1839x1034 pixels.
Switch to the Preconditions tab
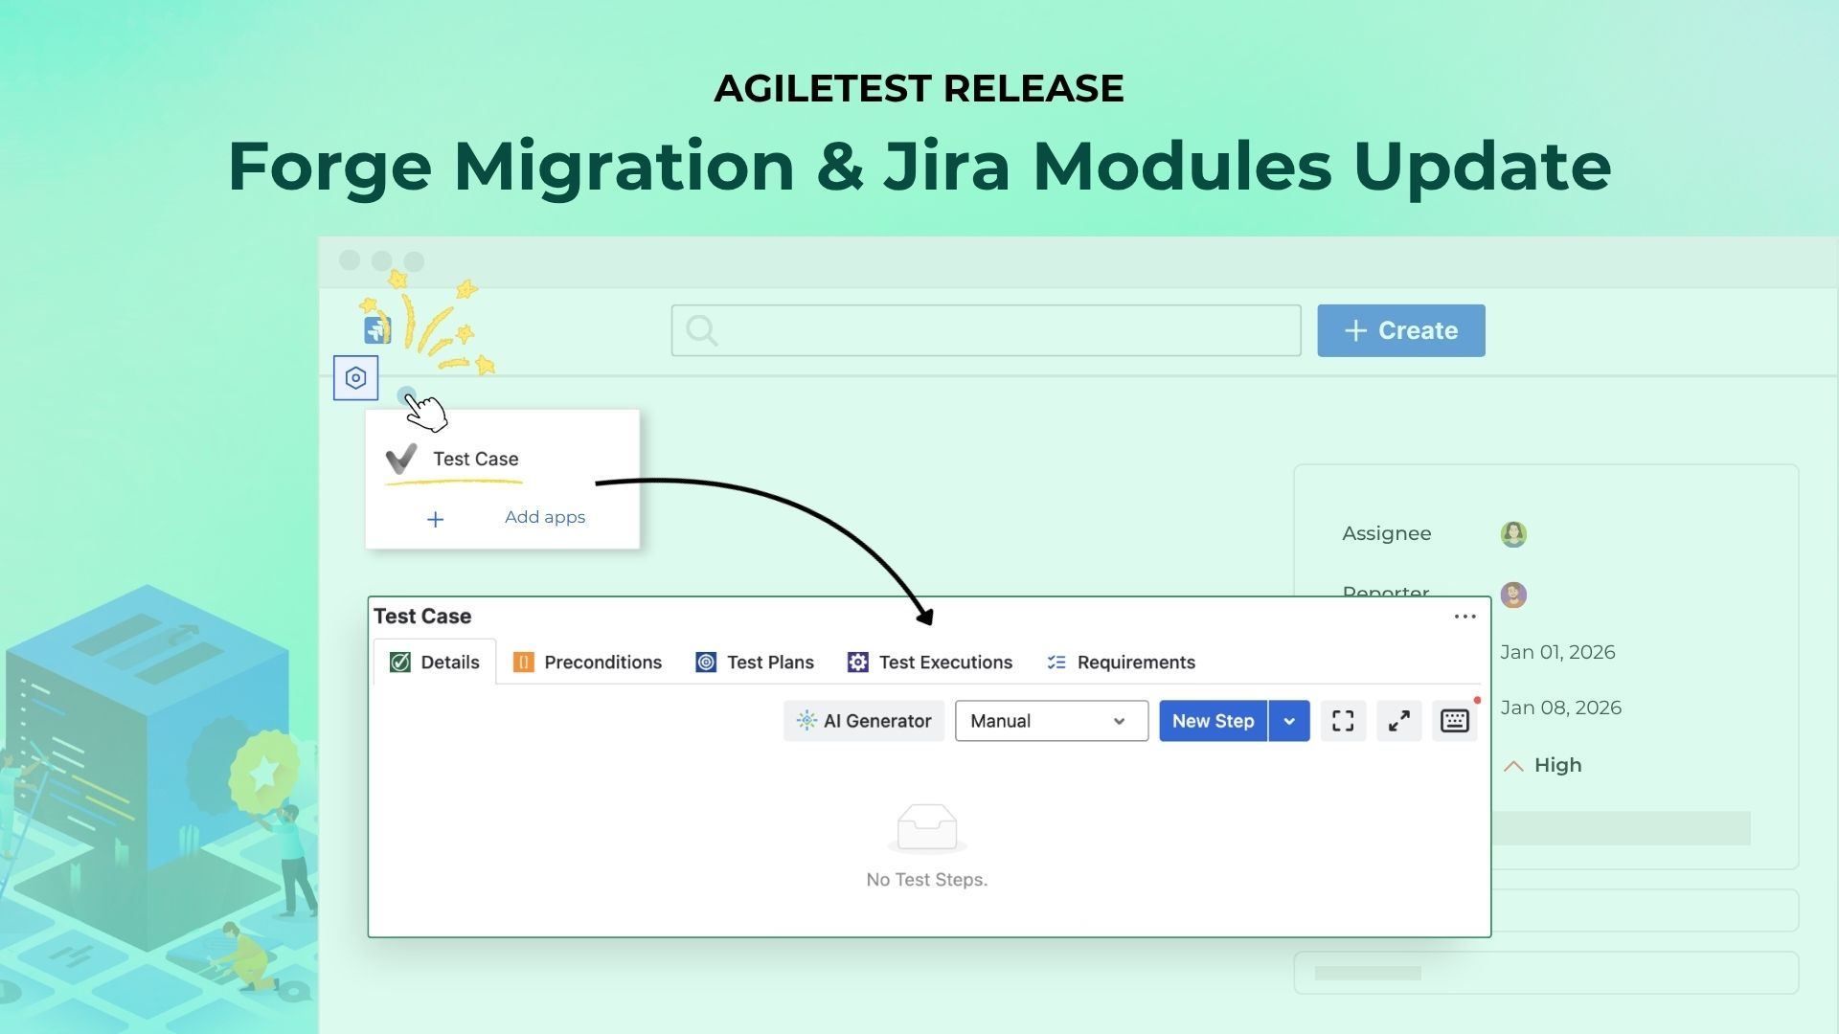click(588, 663)
